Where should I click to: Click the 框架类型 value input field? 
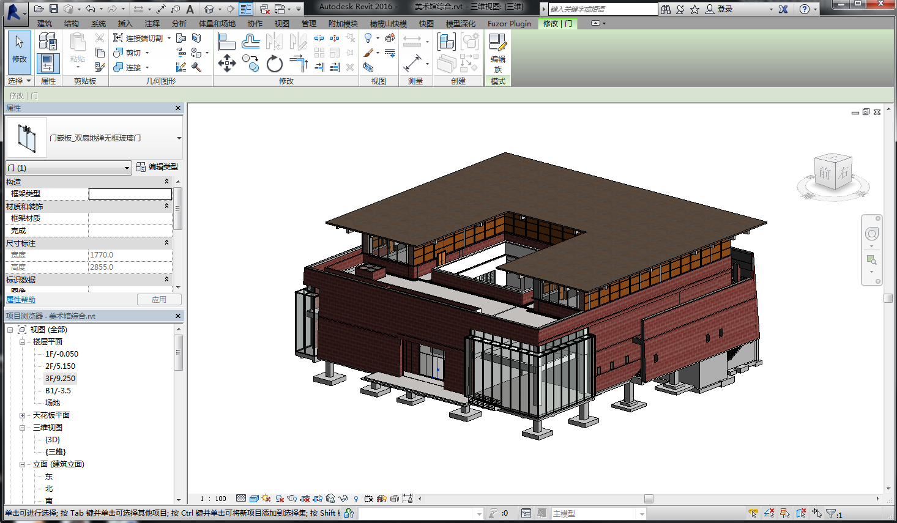point(130,194)
